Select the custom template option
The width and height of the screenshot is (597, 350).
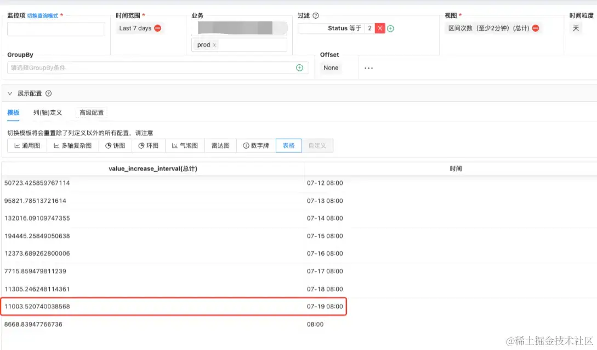coord(317,145)
